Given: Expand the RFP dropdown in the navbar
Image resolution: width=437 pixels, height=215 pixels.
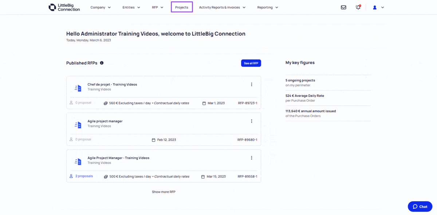Looking at the screenshot, I should point(158,7).
